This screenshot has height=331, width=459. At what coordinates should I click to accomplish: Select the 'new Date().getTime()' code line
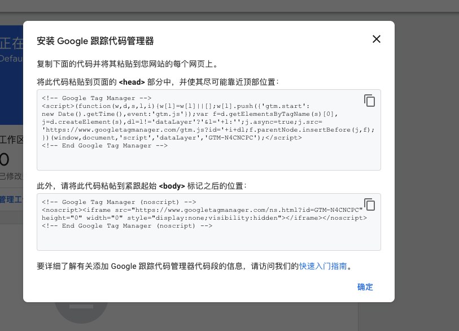pyautogui.click(x=190, y=114)
